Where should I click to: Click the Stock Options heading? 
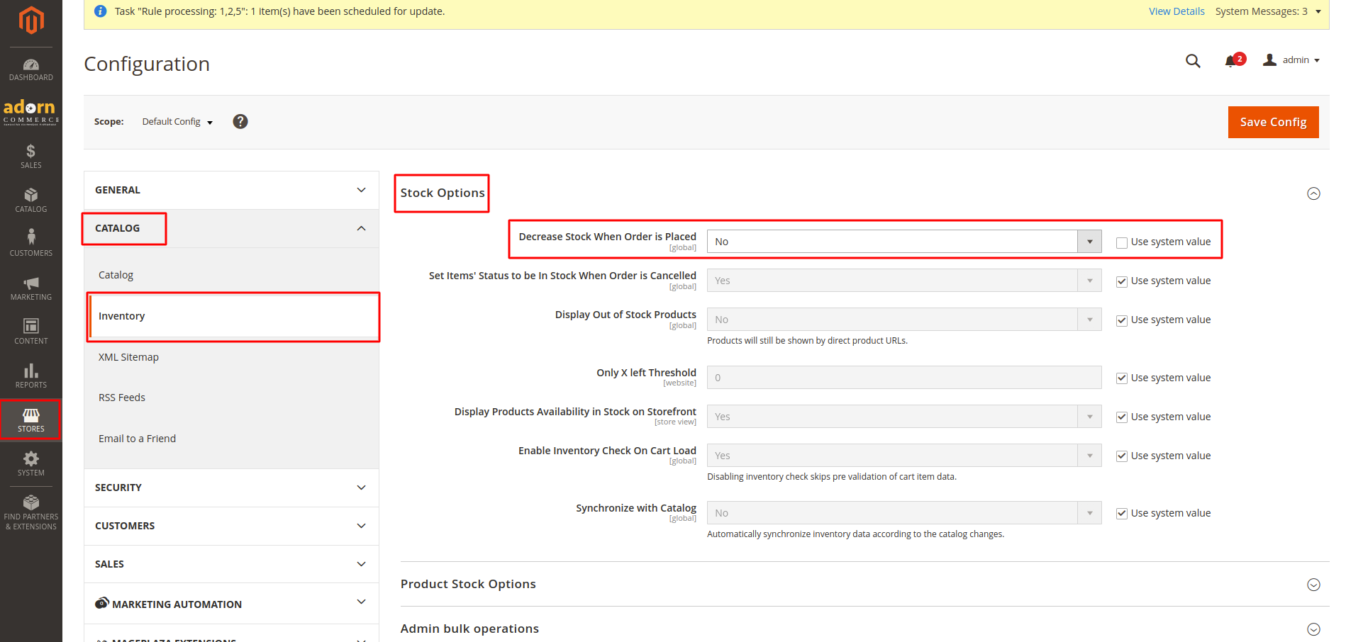pos(443,193)
